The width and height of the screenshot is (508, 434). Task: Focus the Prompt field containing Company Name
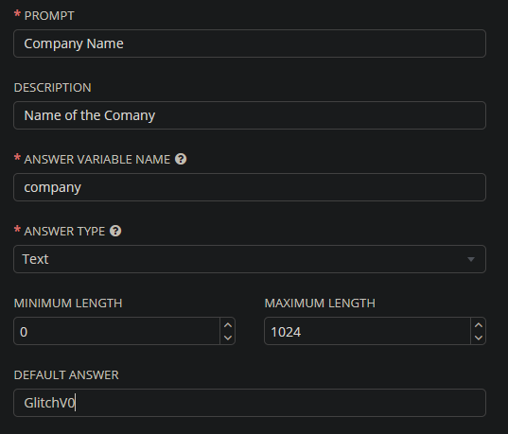pos(250,43)
